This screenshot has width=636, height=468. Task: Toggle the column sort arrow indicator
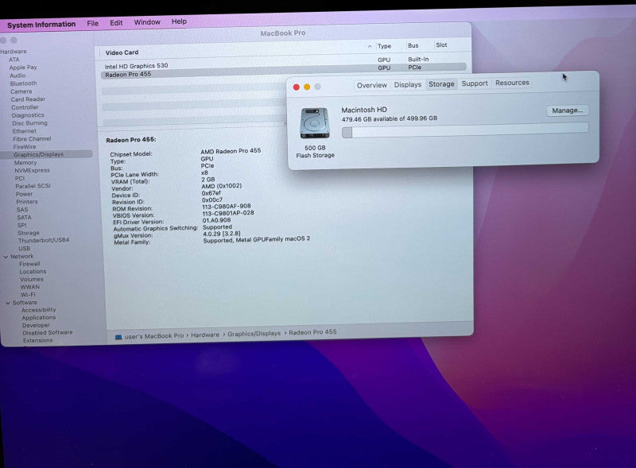pyautogui.click(x=370, y=47)
